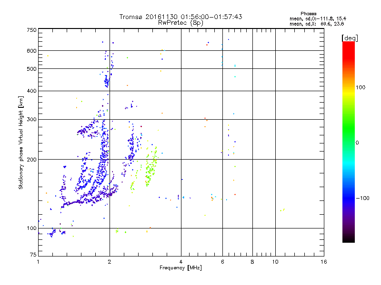
Task: Click the '[deg]' colorbar unit label
Action: [x=350, y=38]
